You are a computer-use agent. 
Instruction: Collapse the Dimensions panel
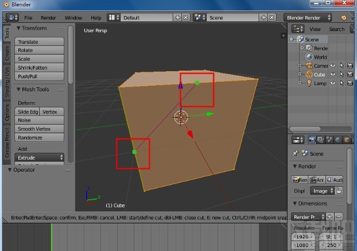(294, 203)
